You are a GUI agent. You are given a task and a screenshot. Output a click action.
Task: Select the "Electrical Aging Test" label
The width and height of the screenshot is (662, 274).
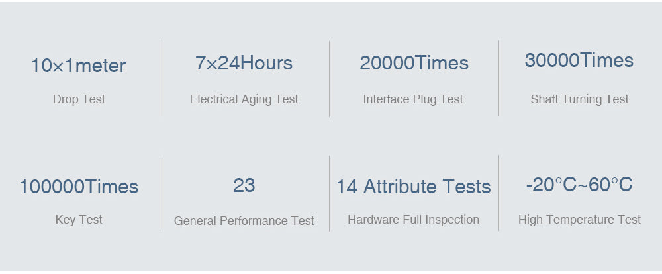pos(244,99)
